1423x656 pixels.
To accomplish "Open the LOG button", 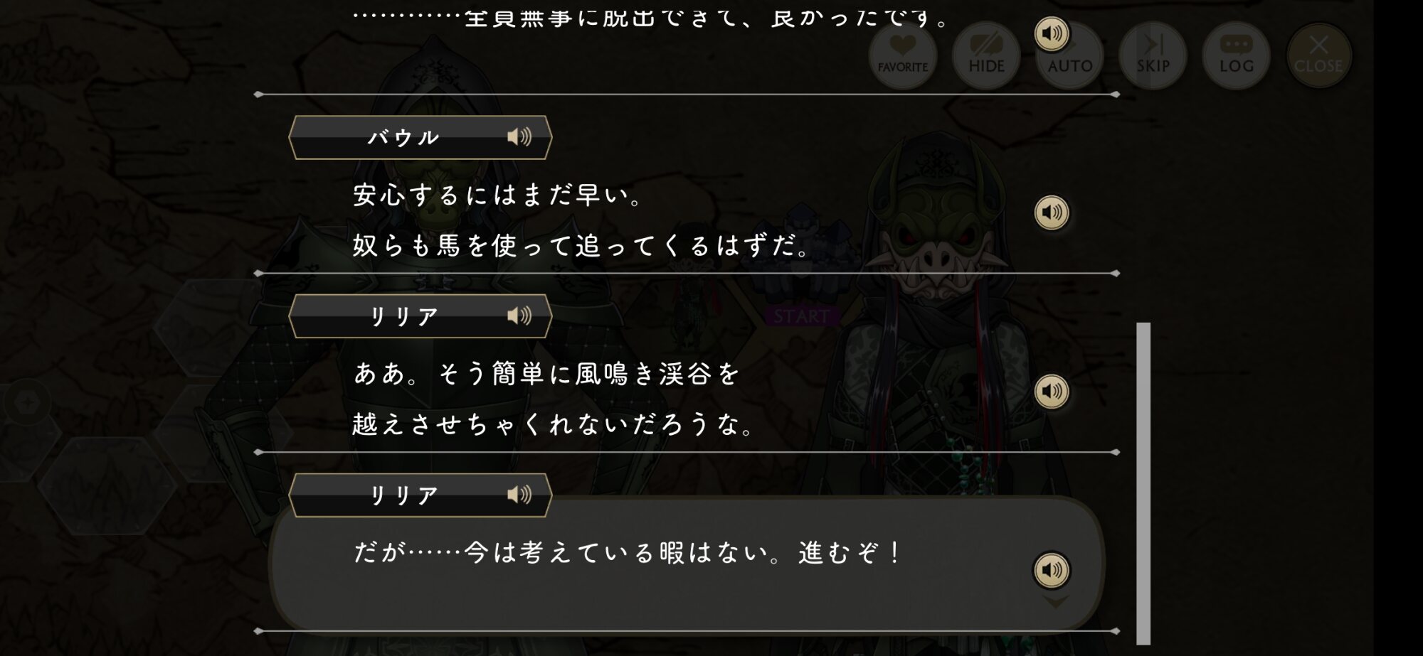I will click(x=1236, y=55).
